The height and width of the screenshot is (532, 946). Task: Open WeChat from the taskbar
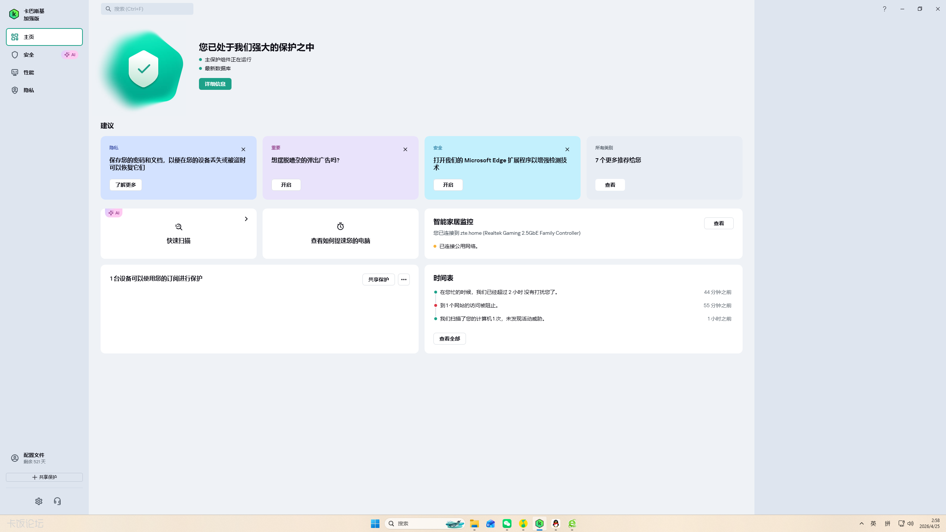coord(507,523)
